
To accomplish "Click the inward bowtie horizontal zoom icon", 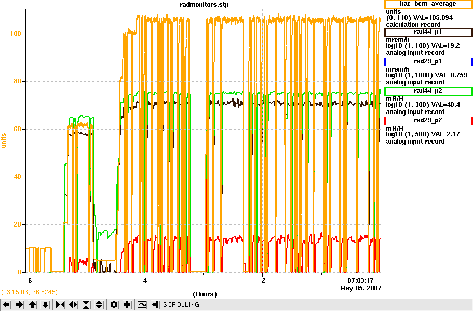I will (x=60, y=305).
